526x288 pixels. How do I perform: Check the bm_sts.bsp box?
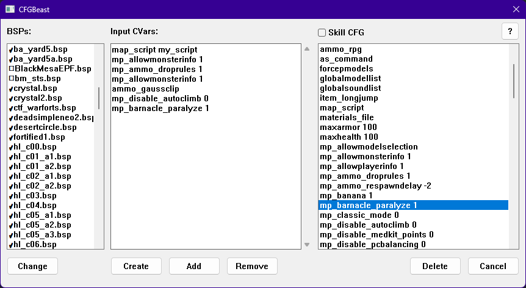pyautogui.click(x=11, y=79)
